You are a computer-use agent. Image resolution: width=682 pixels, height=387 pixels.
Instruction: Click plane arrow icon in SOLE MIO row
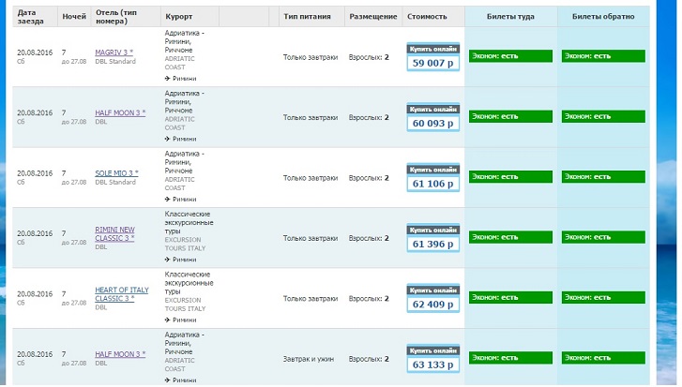click(x=168, y=200)
